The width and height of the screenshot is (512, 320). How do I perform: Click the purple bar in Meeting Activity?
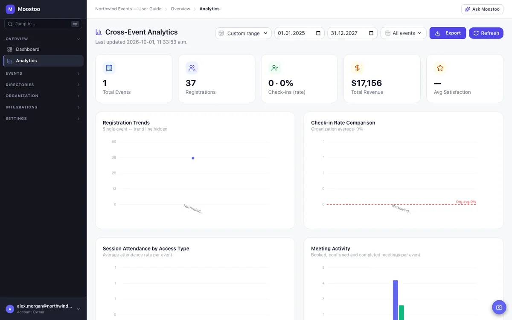click(x=396, y=300)
